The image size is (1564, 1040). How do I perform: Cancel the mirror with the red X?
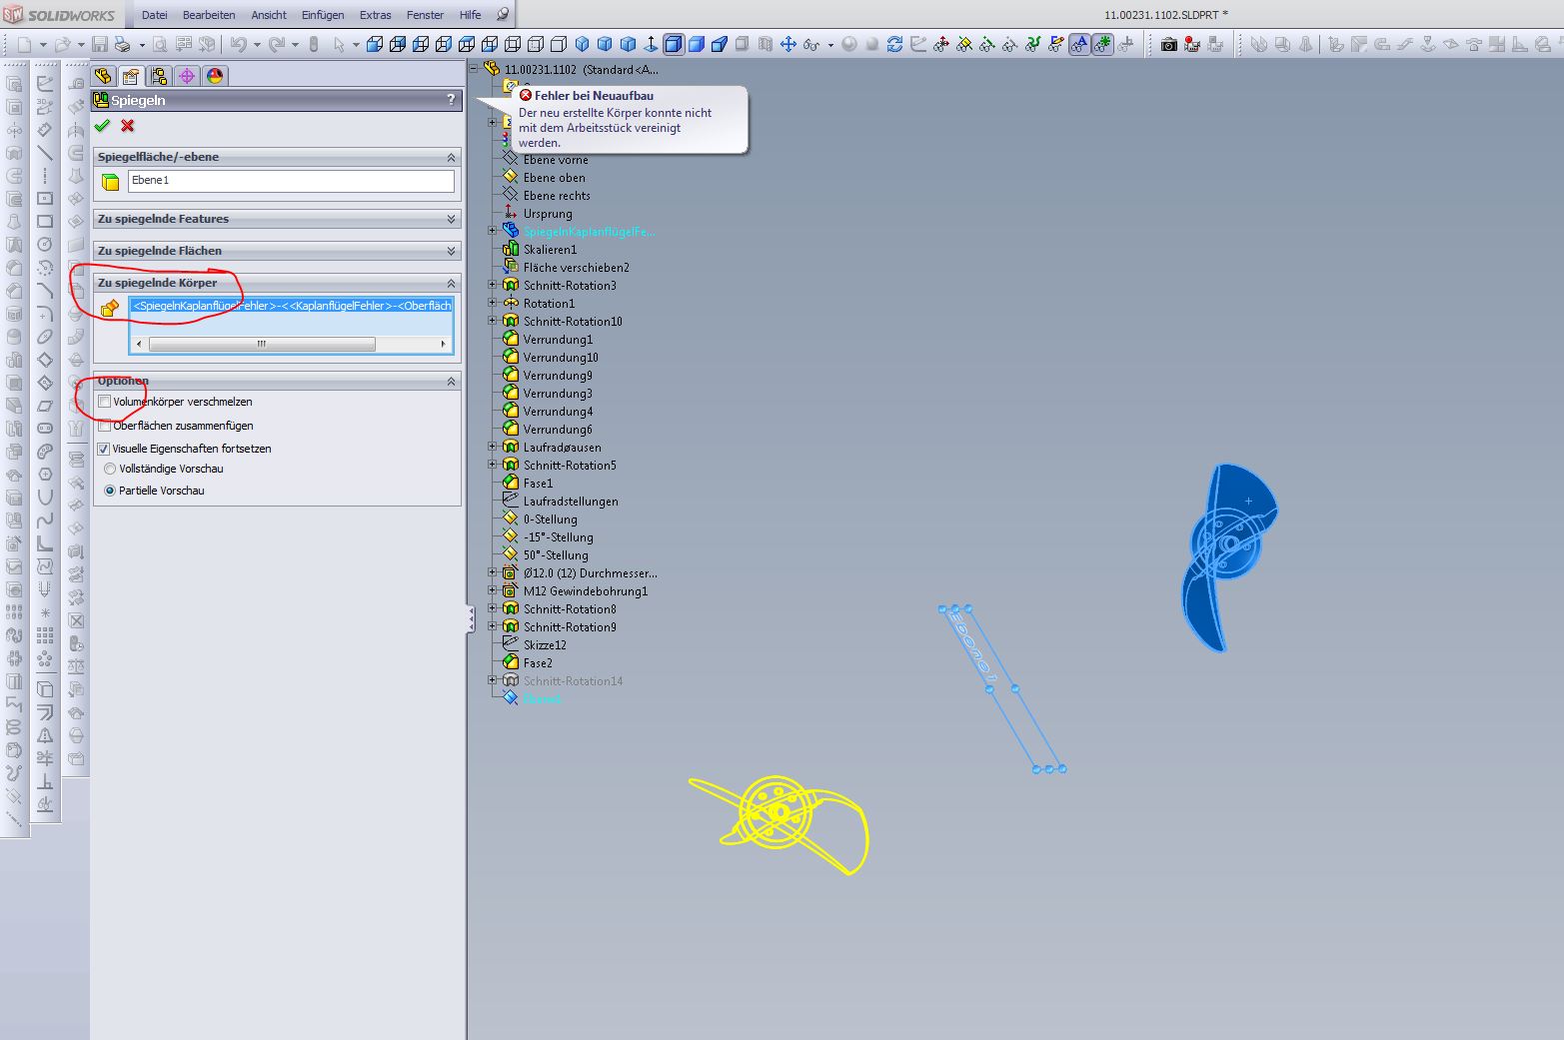(127, 126)
